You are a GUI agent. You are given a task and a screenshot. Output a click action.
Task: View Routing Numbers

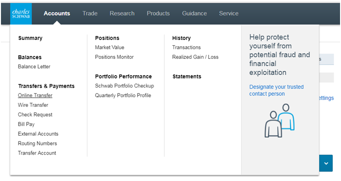click(37, 143)
